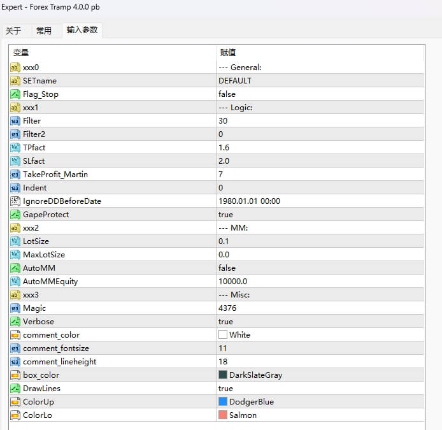The width and height of the screenshot is (442, 430).
Task: Click the string icon next to xxx1
Action: [x=15, y=108]
